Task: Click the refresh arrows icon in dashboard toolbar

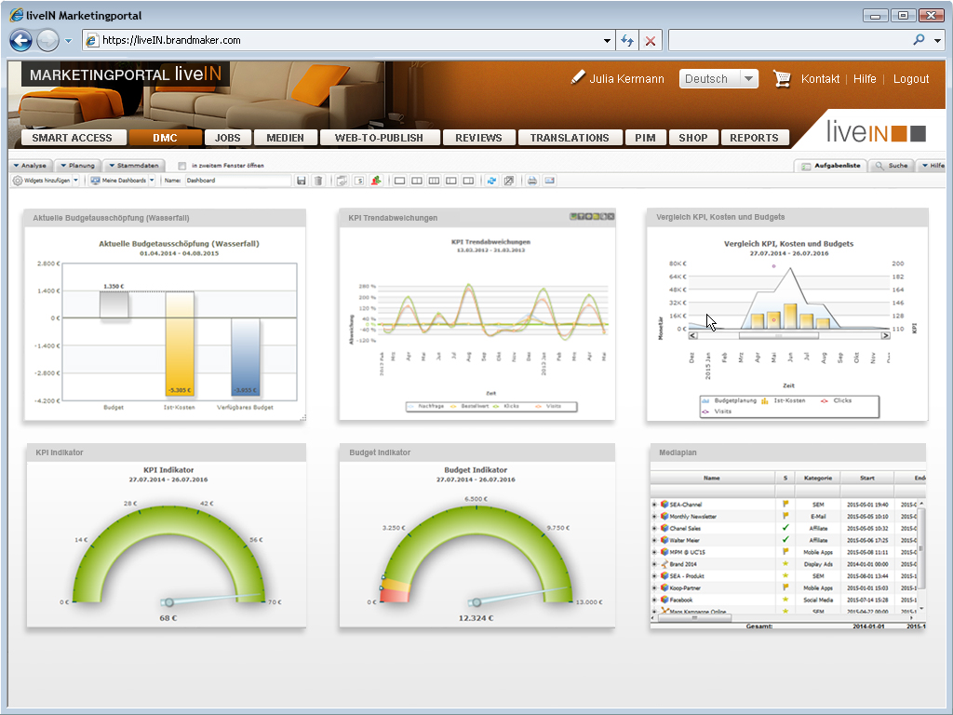Action: [x=492, y=181]
